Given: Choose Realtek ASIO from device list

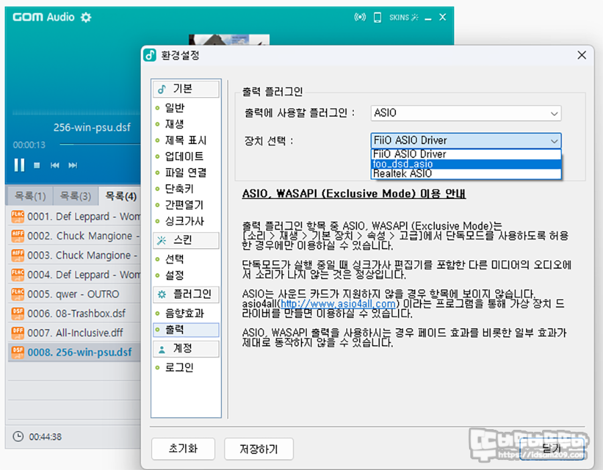Looking at the screenshot, I should 466,173.
